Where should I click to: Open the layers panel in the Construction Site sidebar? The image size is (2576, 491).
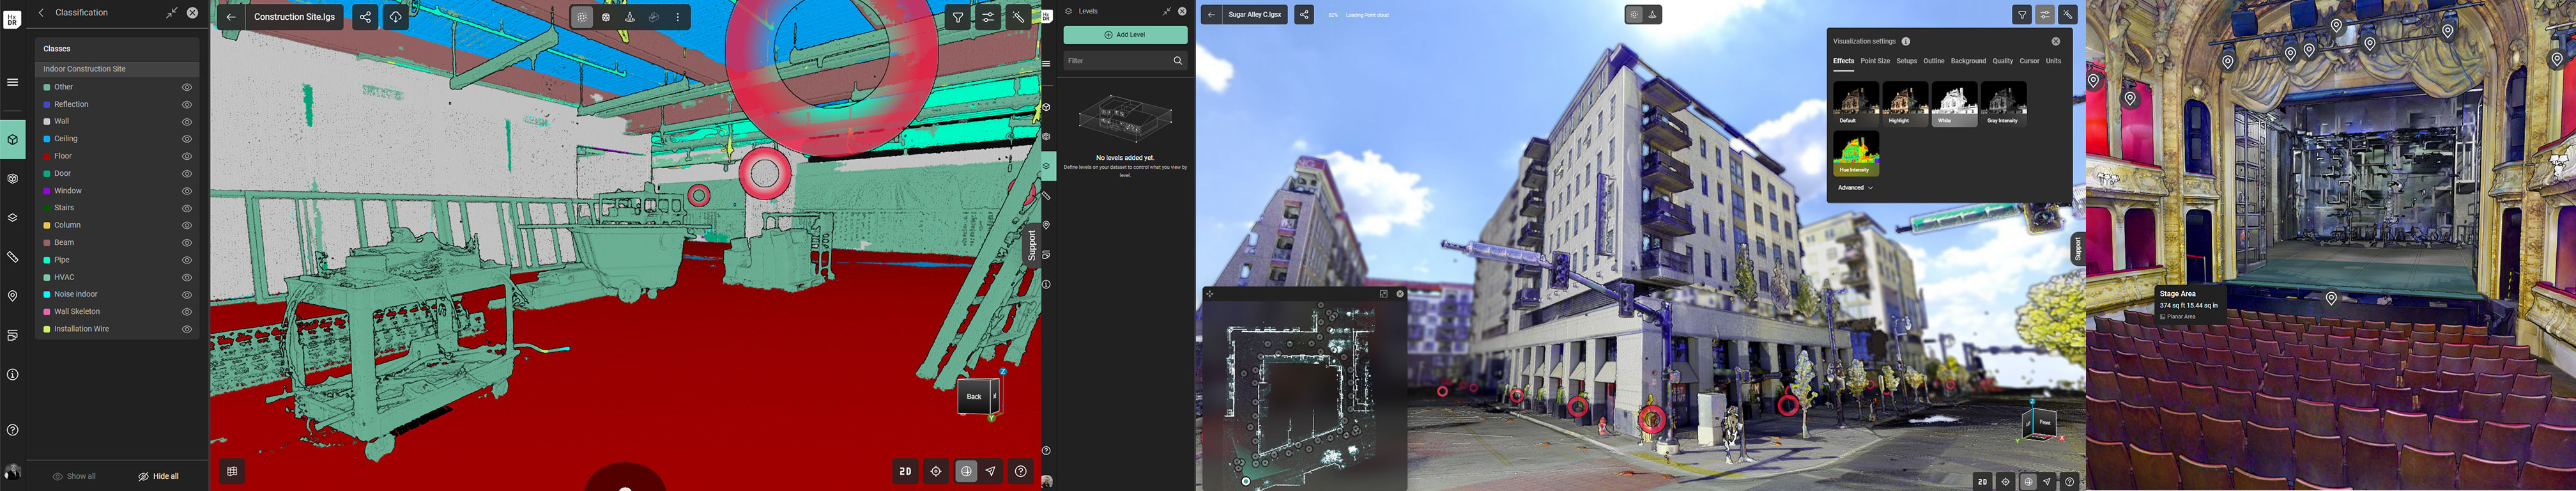coord(13,218)
